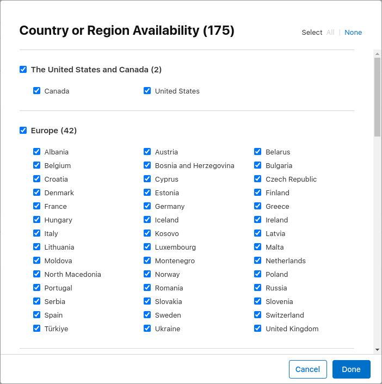This screenshot has width=382, height=384.
Task: Deselect Albania from availability
Action: pyautogui.click(x=37, y=152)
